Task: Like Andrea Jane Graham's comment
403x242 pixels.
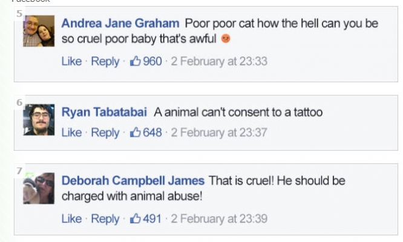Action: 71,61
